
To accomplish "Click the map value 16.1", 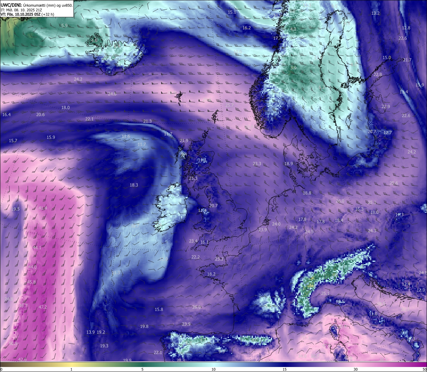I will pyautogui.click(x=204, y=242).
